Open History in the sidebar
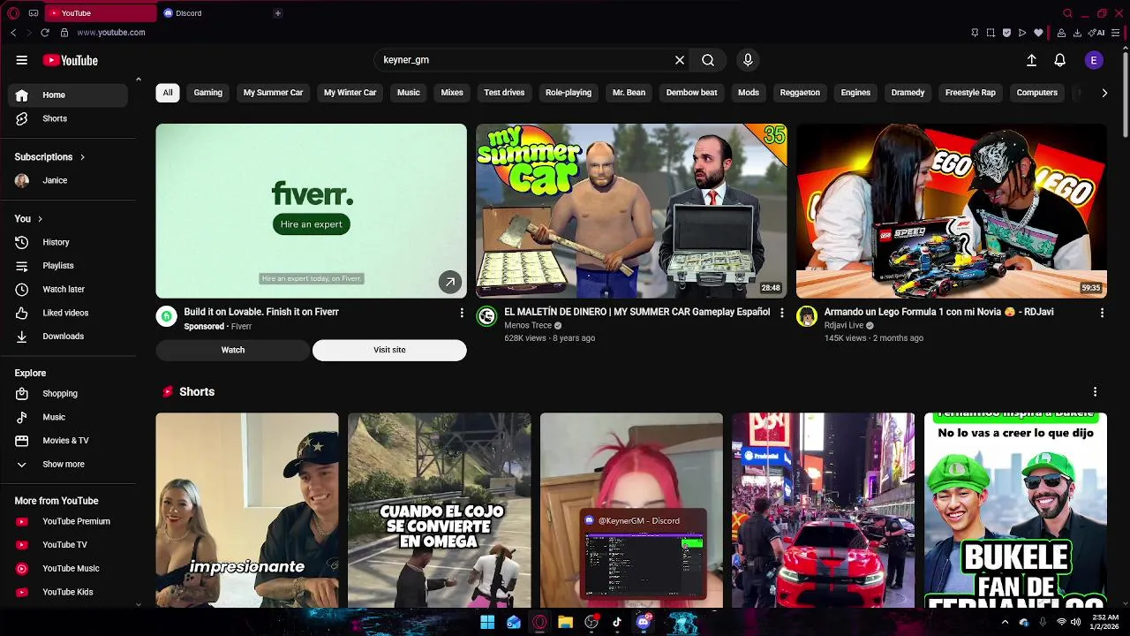The image size is (1130, 636). 67,242
